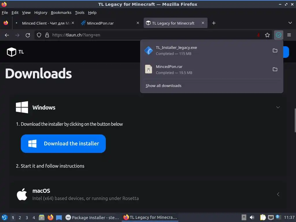List all tabs dropdown arrow

click(x=290, y=23)
